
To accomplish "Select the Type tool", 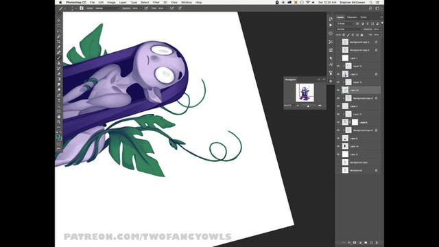I will tap(58, 101).
